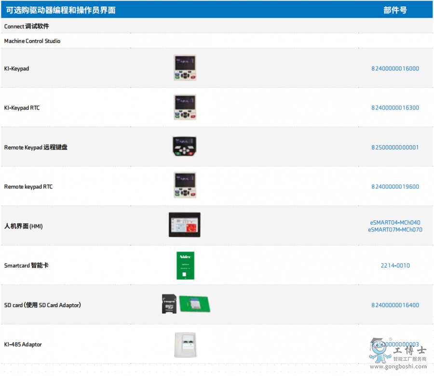Click the HMI touchscreen panel image
The width and height of the screenshot is (434, 376).
coord(184,225)
